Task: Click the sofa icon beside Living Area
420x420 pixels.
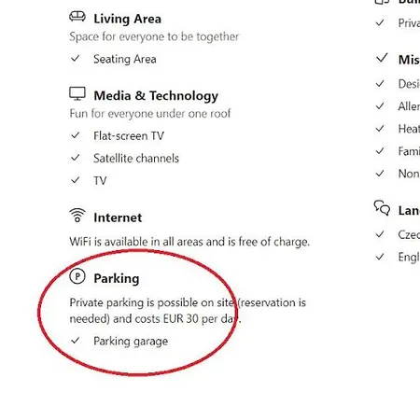Action: pos(77,16)
